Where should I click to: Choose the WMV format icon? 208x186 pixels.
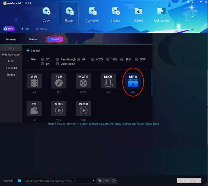(x=83, y=108)
